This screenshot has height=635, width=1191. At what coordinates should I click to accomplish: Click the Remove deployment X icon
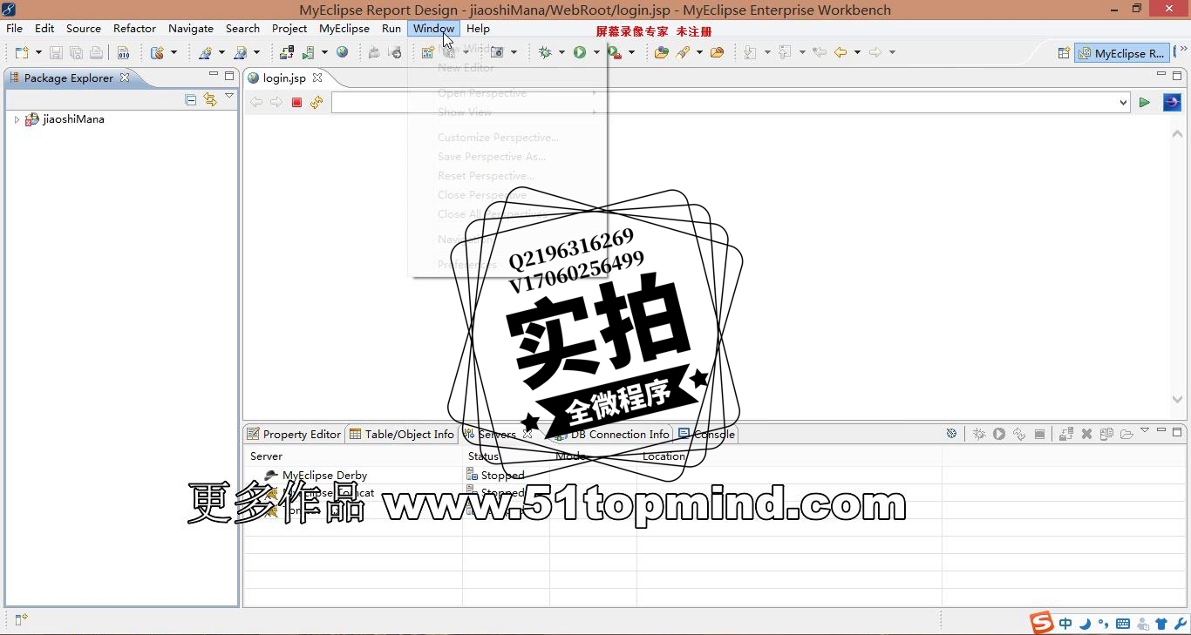click(x=1086, y=434)
